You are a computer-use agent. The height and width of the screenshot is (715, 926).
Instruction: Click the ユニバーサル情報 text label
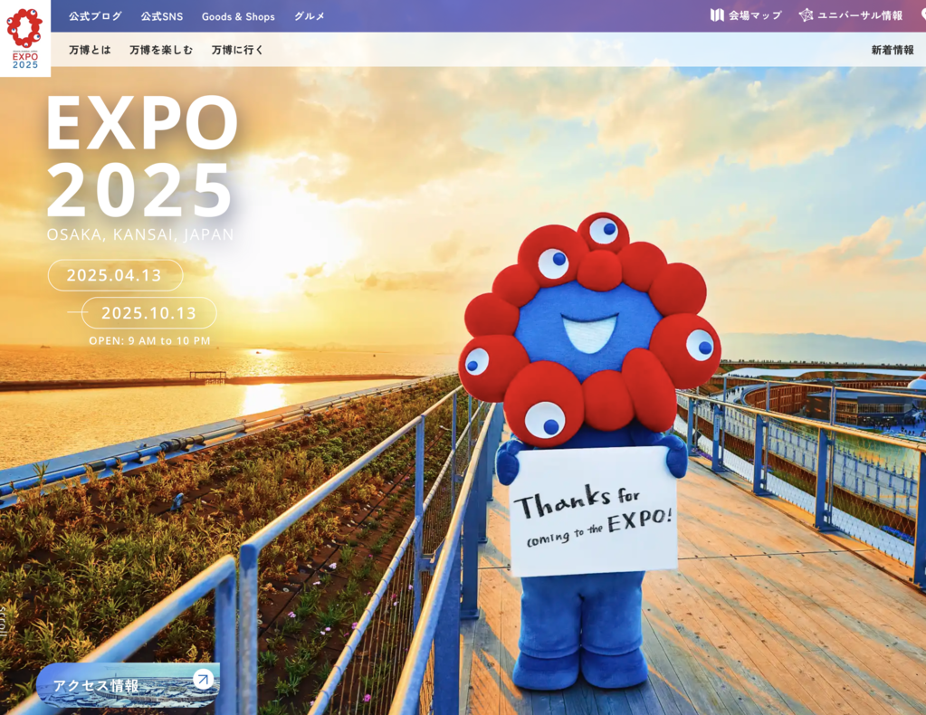tap(859, 15)
